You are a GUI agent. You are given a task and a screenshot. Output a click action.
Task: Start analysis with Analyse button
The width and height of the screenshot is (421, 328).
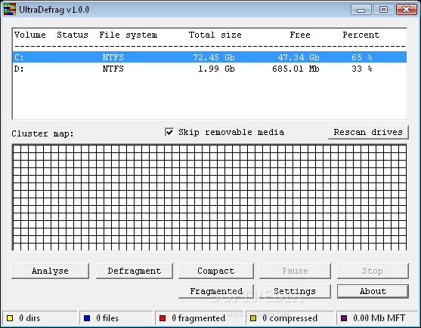click(50, 271)
